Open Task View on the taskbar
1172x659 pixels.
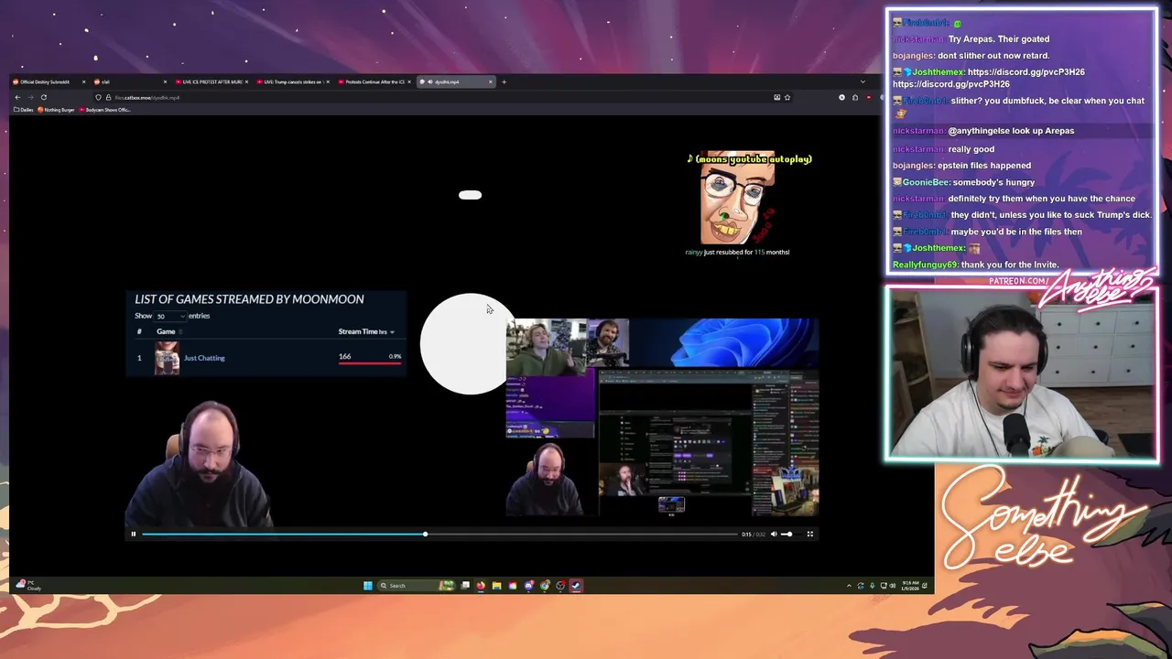click(465, 586)
